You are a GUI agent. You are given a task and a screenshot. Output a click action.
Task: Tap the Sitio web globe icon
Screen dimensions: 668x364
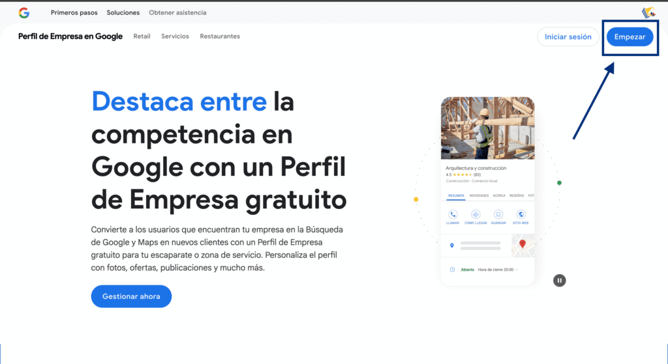tap(521, 214)
